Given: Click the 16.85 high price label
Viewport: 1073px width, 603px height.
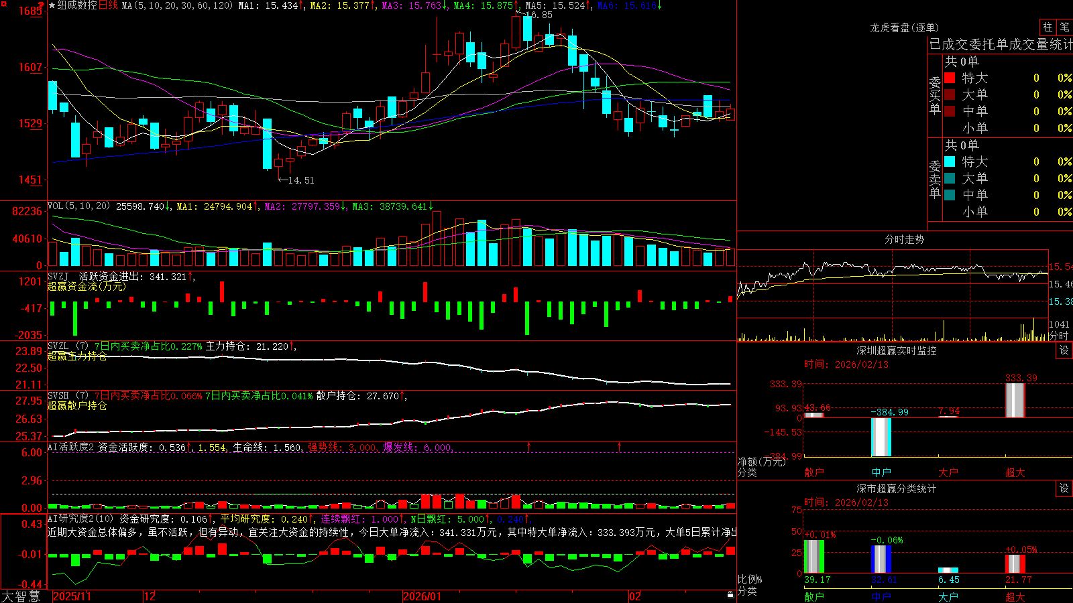Looking at the screenshot, I should (539, 15).
